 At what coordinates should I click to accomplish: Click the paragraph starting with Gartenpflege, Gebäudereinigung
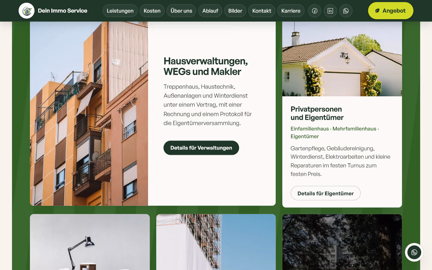[x=340, y=161]
